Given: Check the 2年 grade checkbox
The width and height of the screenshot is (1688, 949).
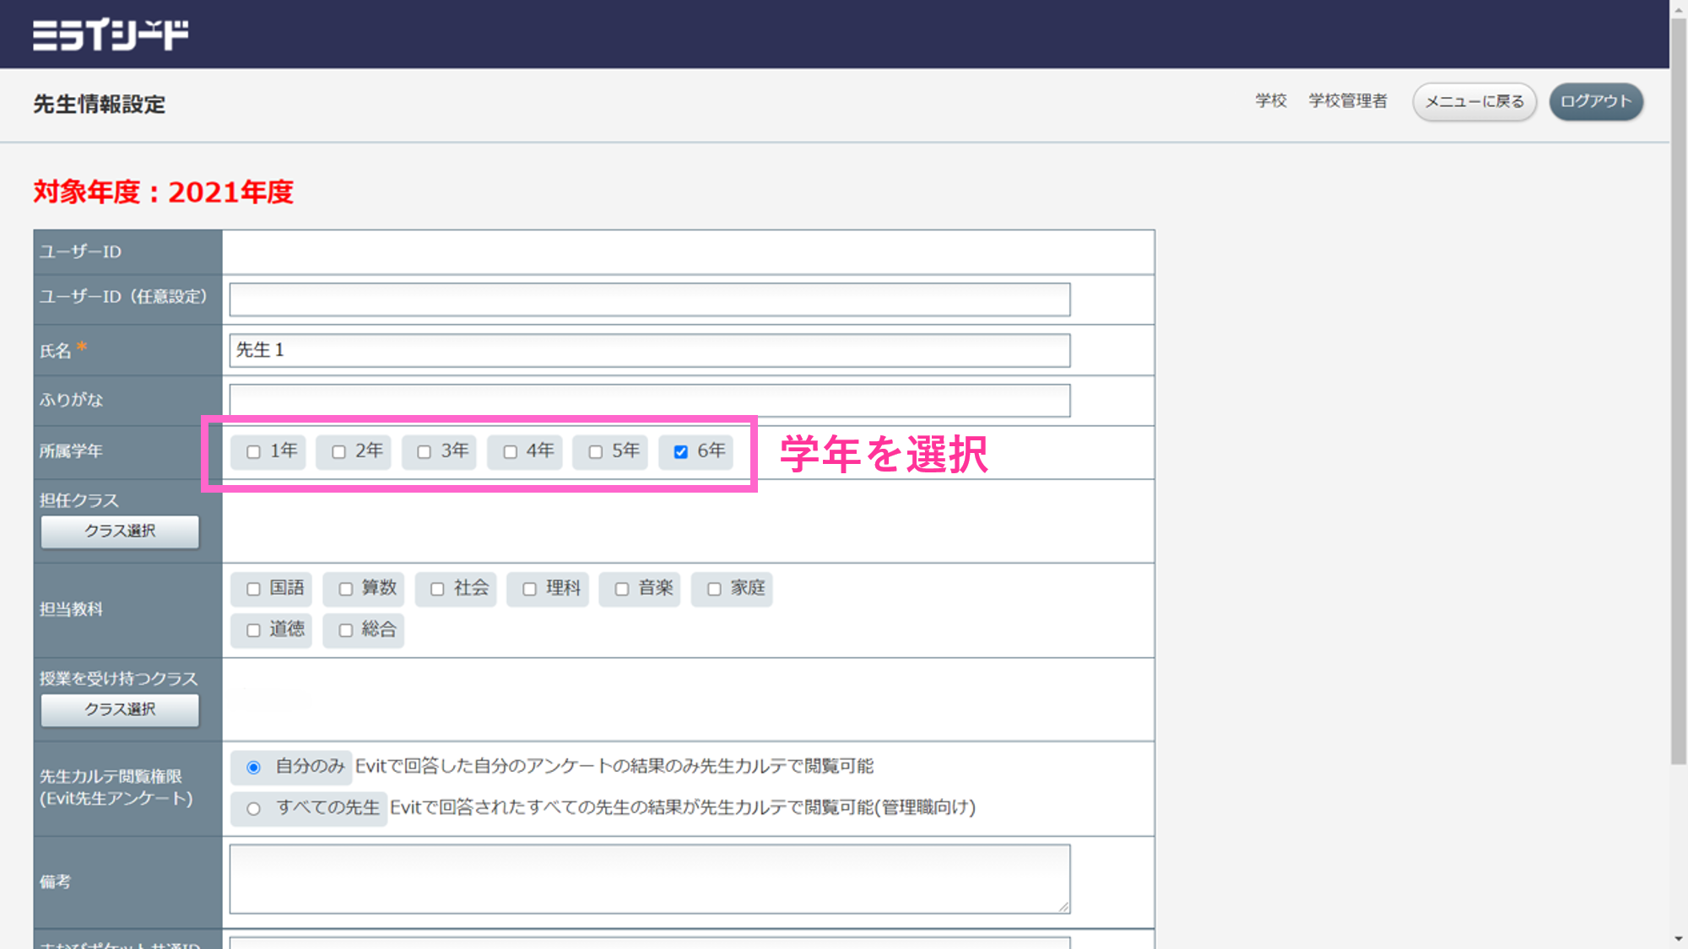Looking at the screenshot, I should tap(338, 452).
